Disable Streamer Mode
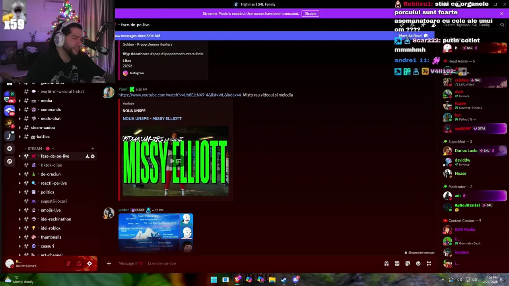This screenshot has width=509, height=286. coord(310,14)
